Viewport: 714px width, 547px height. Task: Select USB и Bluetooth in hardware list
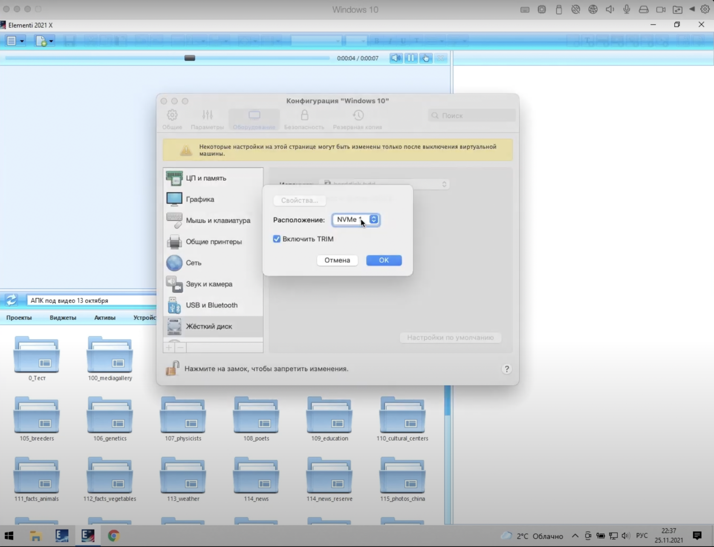tap(213, 305)
